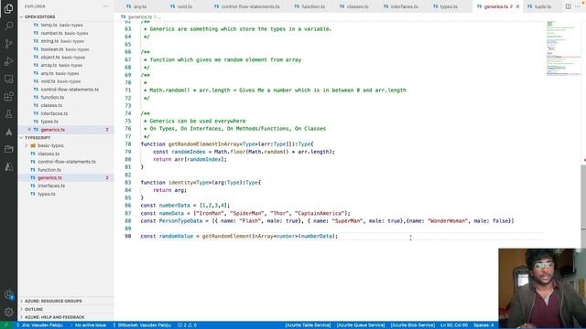Click the getRandomElementInArray function name on line 78
Viewport: 586px width, 329px height.
(x=203, y=144)
